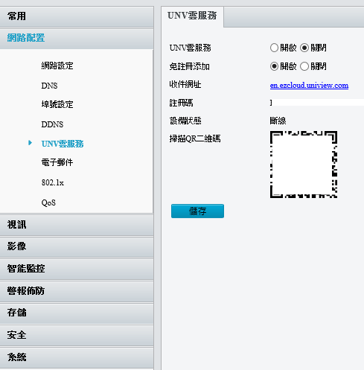Select UNV雲服務 in the sidebar
The image size is (364, 370).
[x=63, y=144]
